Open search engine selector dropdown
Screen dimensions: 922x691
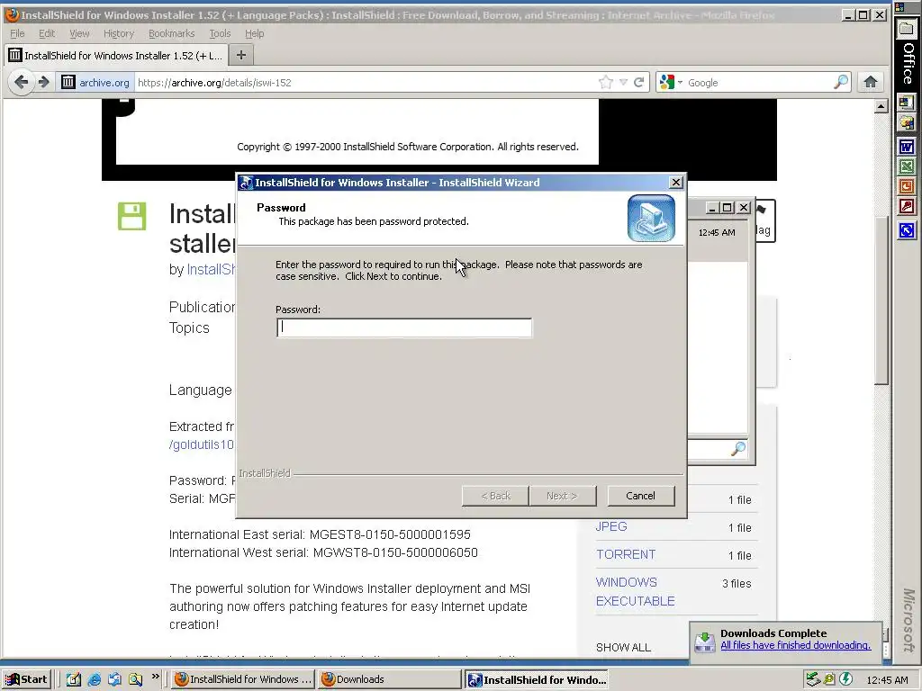671,82
